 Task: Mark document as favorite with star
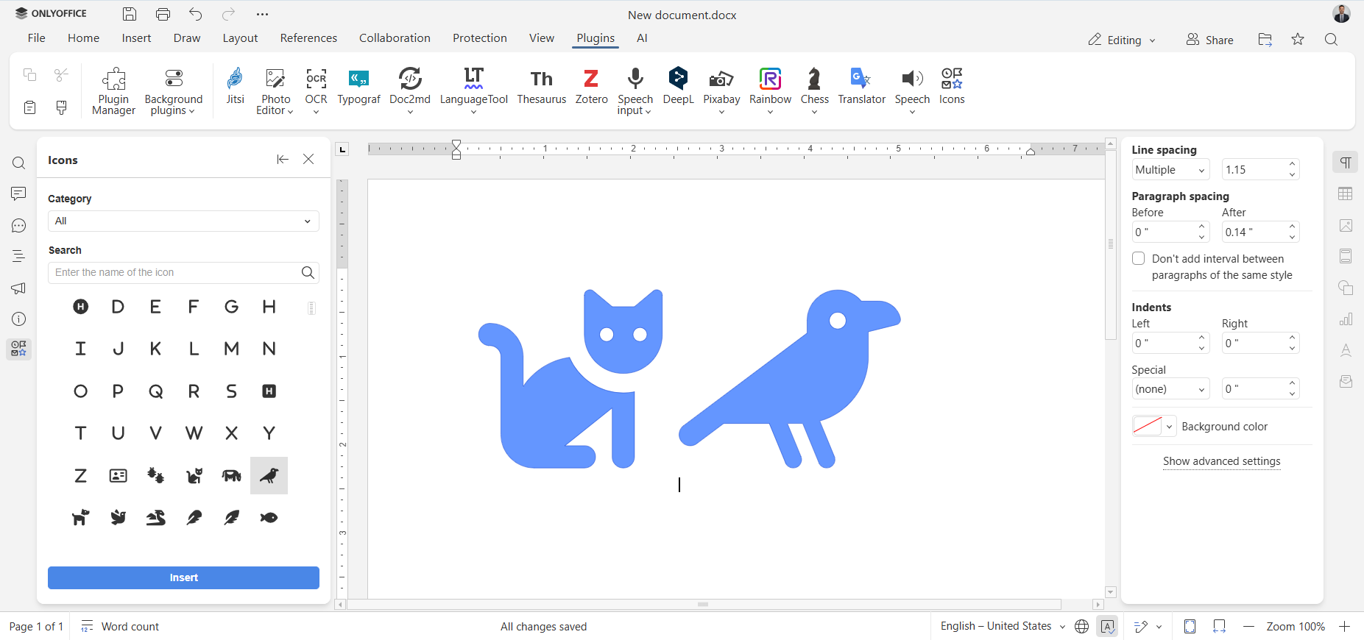click(1298, 39)
